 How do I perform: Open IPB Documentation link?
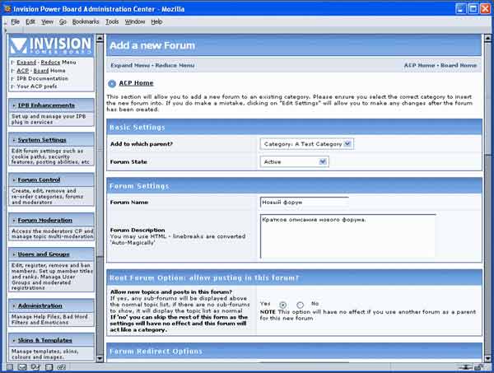[x=42, y=78]
